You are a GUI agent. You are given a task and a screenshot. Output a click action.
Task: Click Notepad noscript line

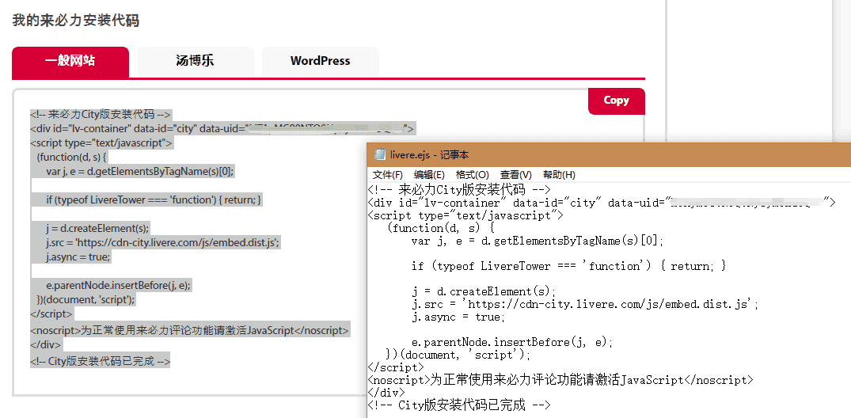[x=560, y=379]
